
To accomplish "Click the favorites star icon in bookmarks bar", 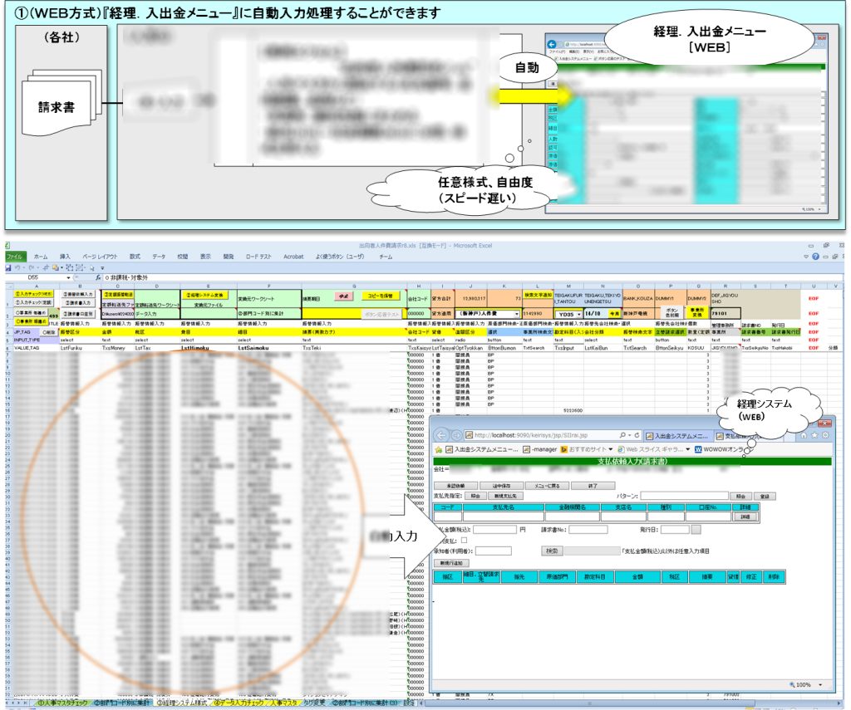I will click(437, 449).
